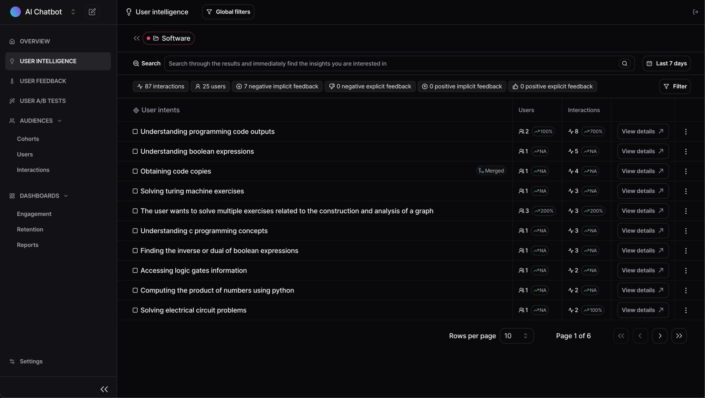
Task: Collapse the Audiences section in sidebar
Action: tap(59, 121)
